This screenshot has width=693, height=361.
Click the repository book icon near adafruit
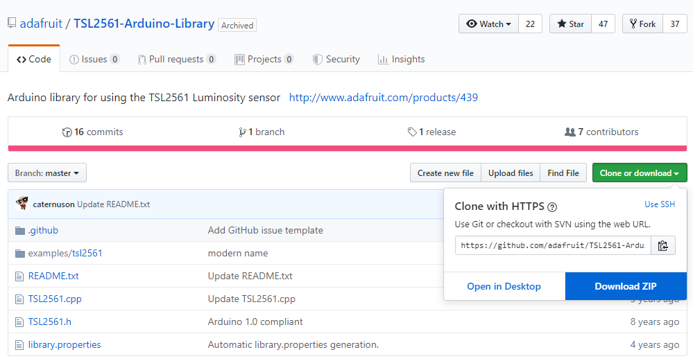(12, 23)
